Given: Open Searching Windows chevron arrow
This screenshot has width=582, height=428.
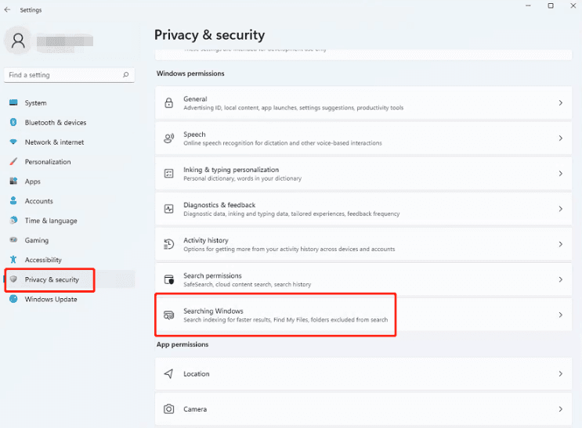Looking at the screenshot, I should coord(561,315).
